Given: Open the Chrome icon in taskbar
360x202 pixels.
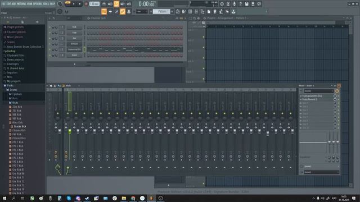Looking at the screenshot, I should 133,198.
